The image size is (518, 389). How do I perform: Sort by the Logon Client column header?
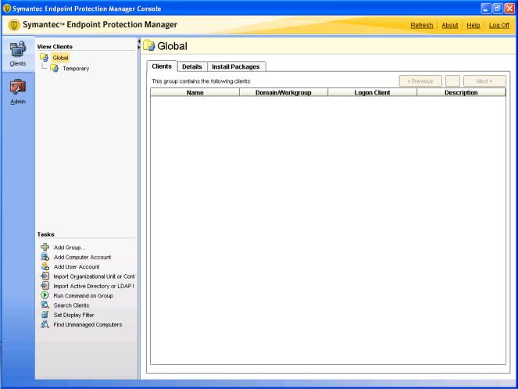click(x=373, y=92)
